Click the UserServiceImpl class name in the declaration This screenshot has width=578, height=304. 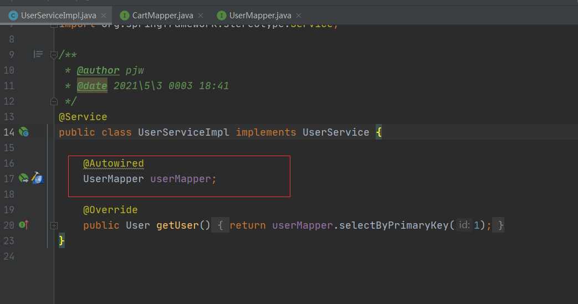183,132
